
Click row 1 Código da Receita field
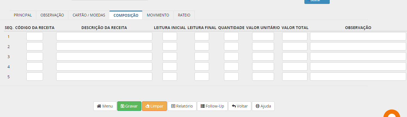click(35, 36)
